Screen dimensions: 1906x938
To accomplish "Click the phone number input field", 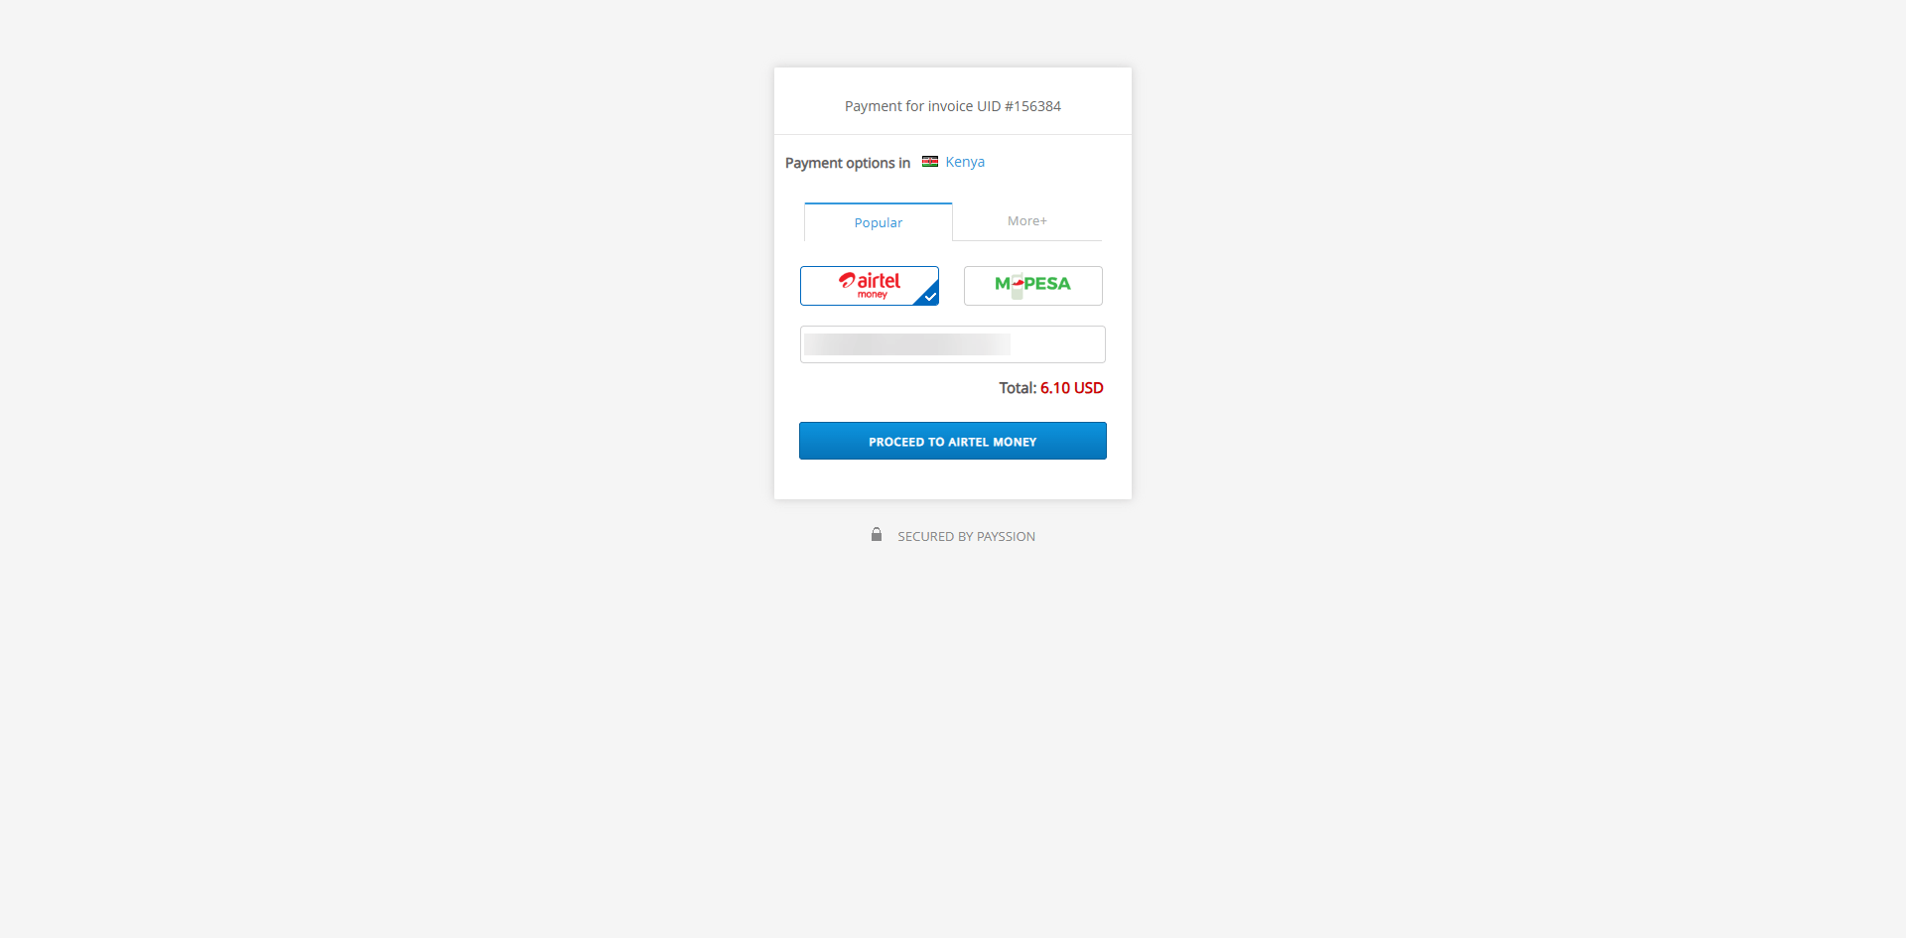I will click(953, 344).
